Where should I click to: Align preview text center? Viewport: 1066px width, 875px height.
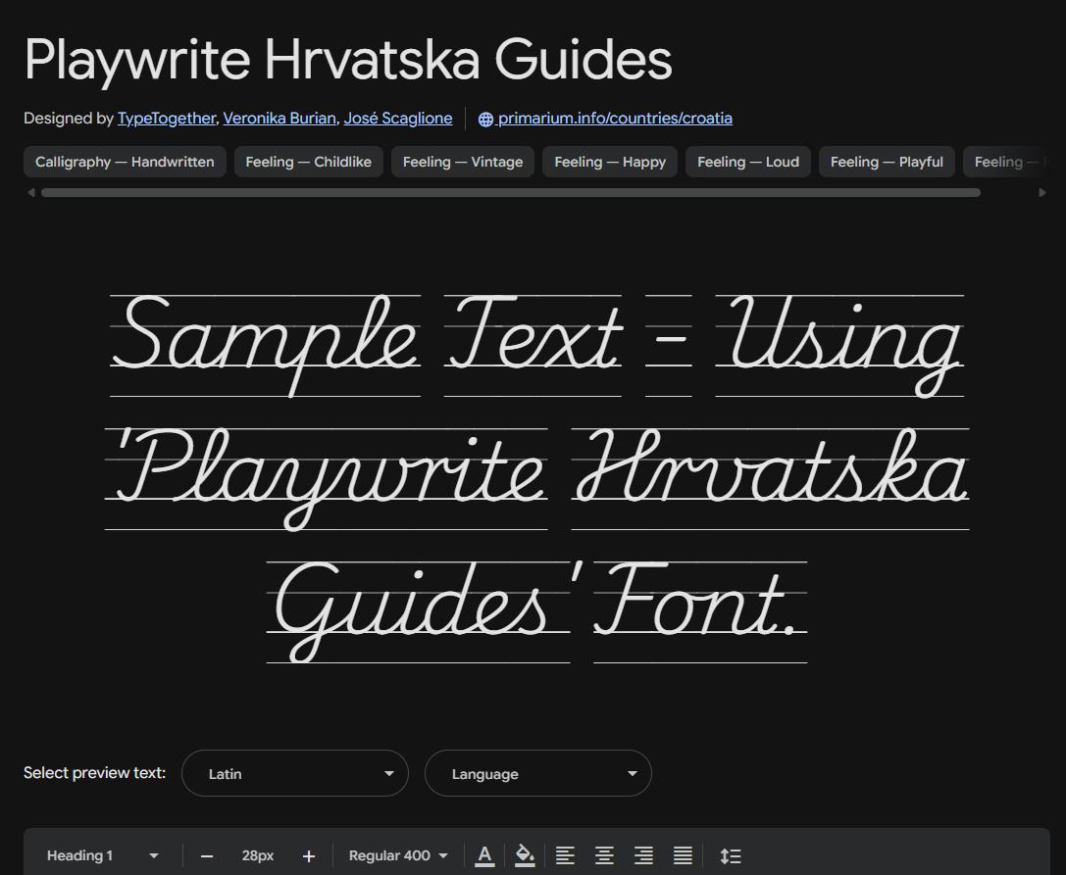tap(604, 856)
